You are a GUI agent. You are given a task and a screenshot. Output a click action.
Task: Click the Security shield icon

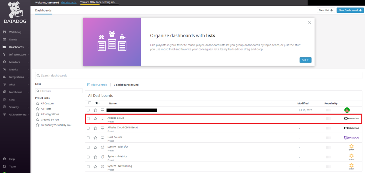tap(4, 107)
